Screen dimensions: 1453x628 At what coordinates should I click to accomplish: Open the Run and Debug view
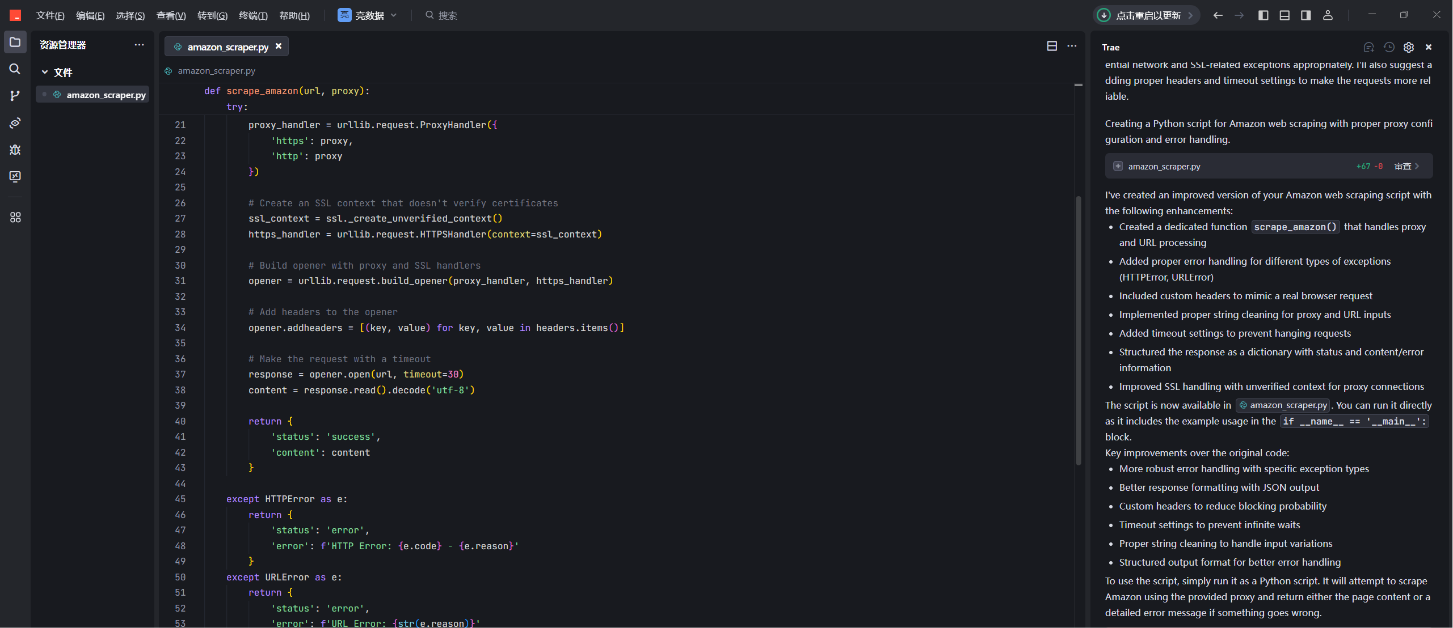pos(15,150)
